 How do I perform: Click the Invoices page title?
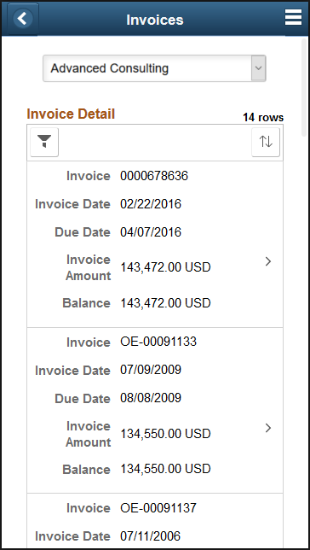(155, 20)
